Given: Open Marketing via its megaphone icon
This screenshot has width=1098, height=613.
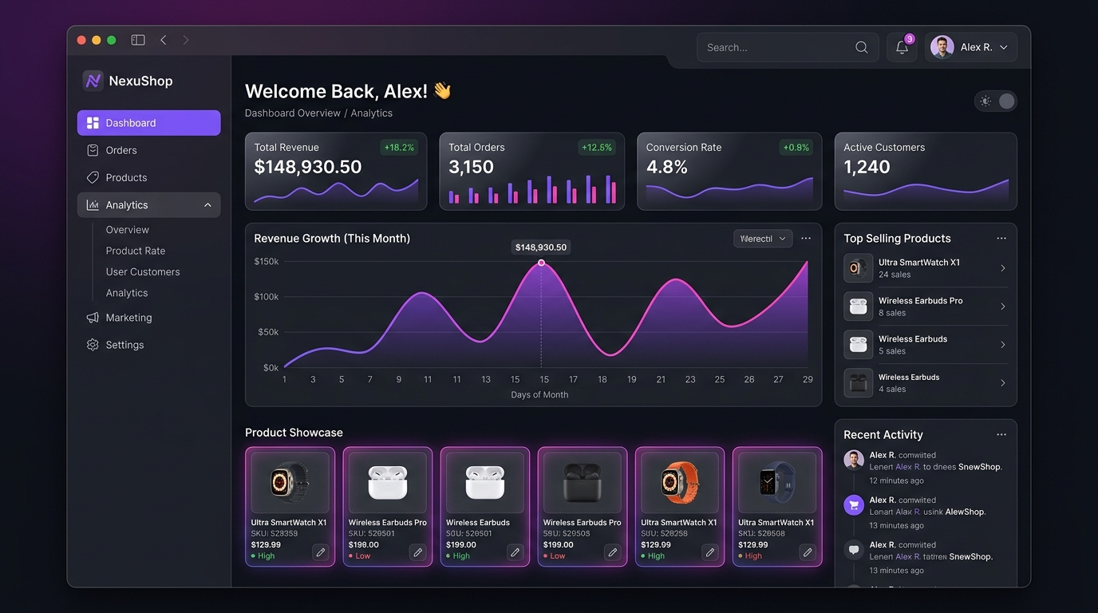Looking at the screenshot, I should pos(93,318).
